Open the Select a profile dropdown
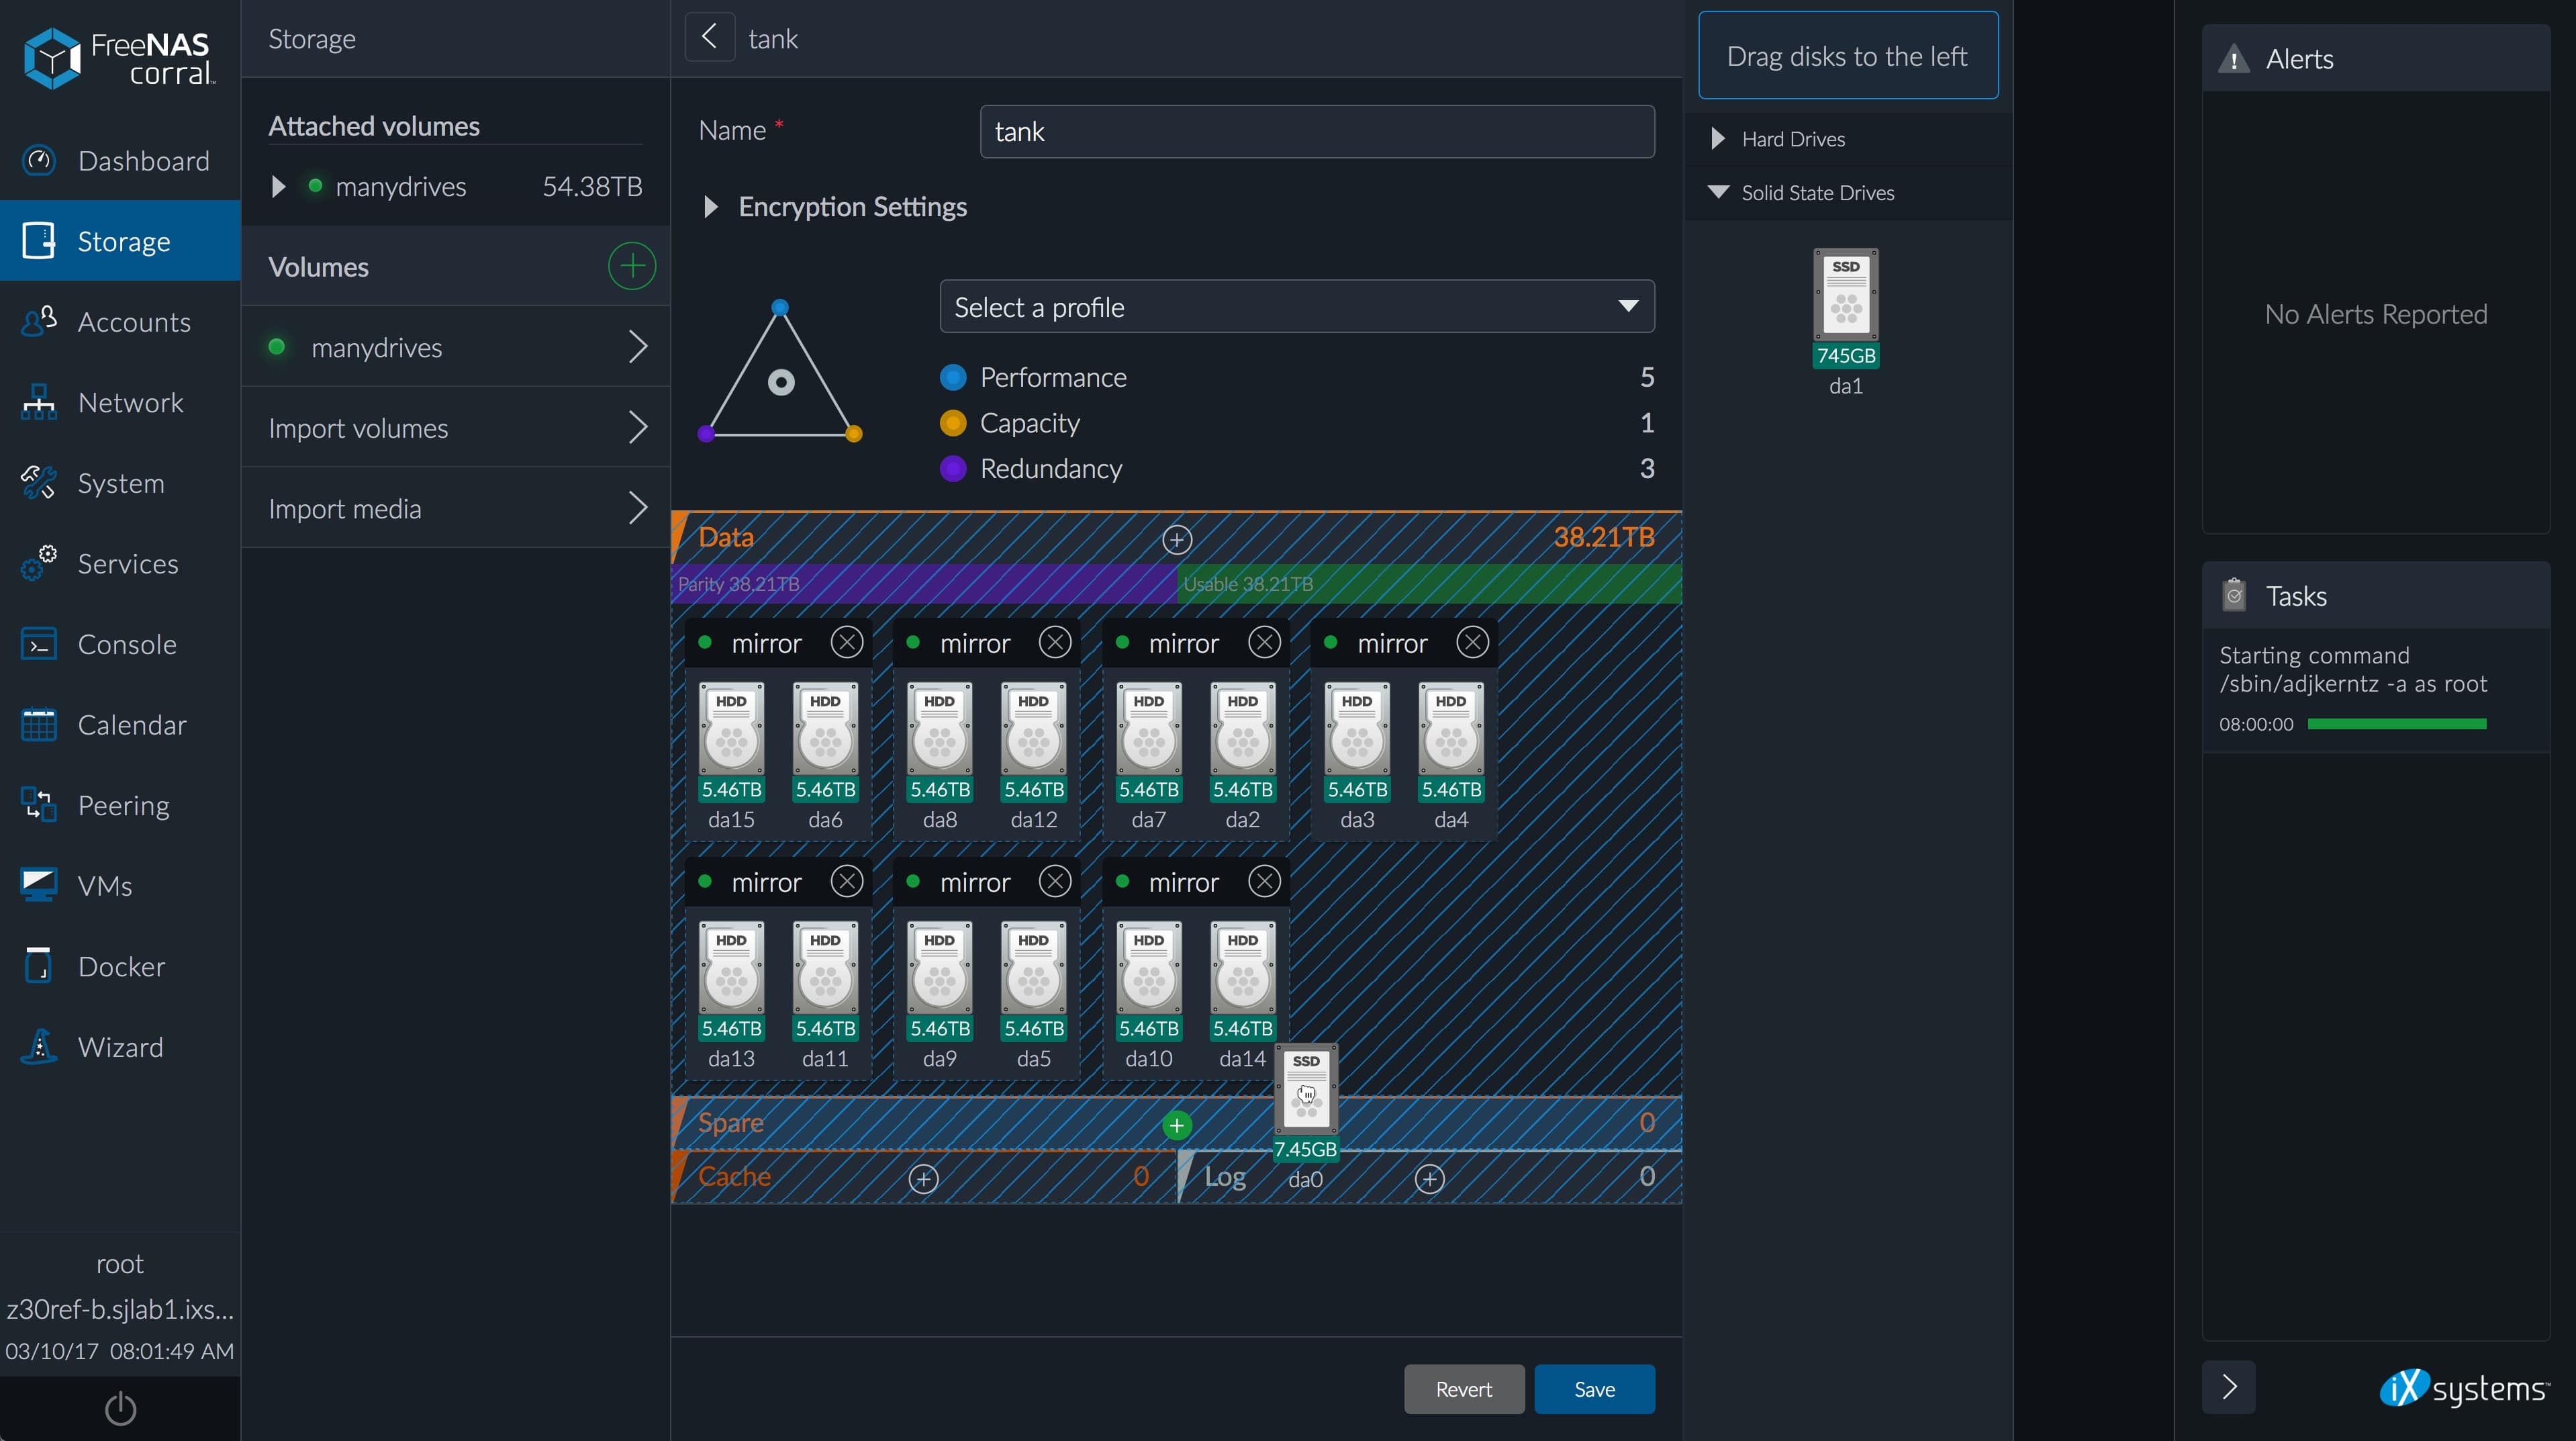 (1296, 307)
